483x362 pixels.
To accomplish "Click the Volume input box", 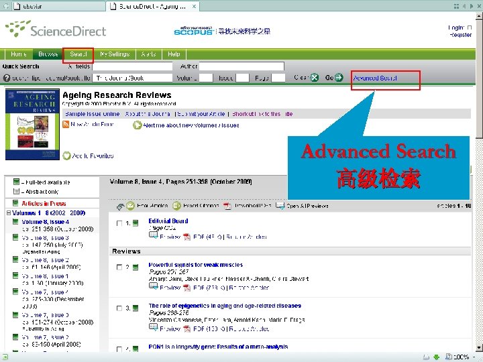I will tap(206, 78).
